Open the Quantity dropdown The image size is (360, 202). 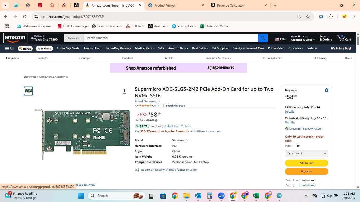click(307, 154)
